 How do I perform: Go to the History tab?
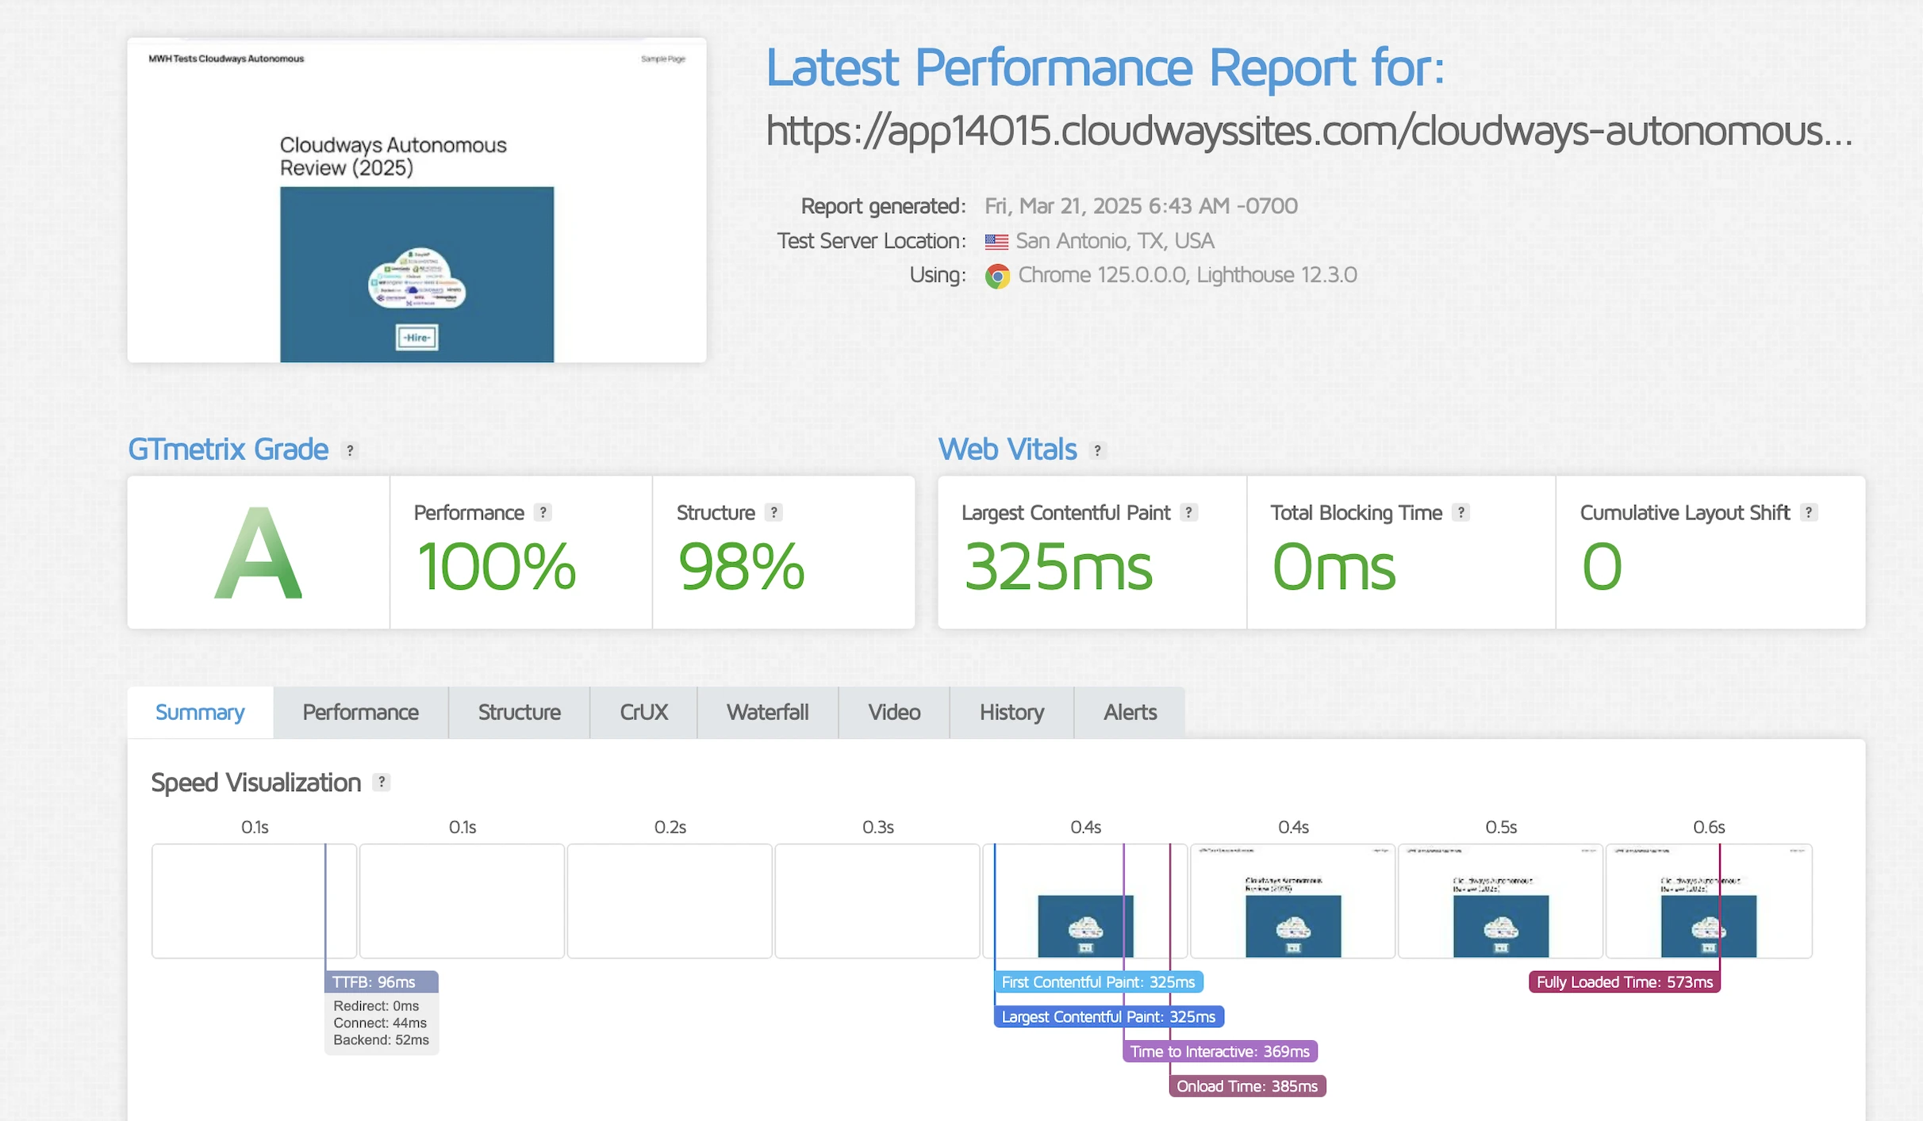click(1011, 712)
